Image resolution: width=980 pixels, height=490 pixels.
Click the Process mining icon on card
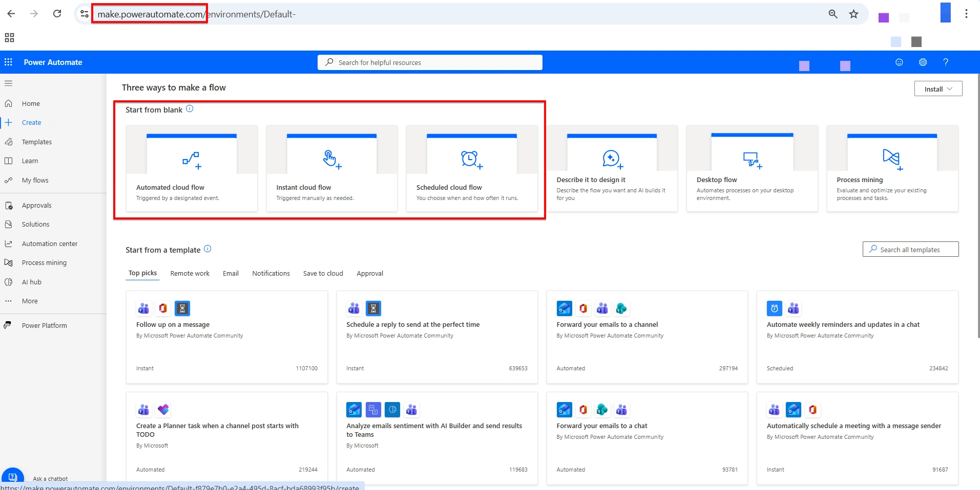click(x=892, y=159)
